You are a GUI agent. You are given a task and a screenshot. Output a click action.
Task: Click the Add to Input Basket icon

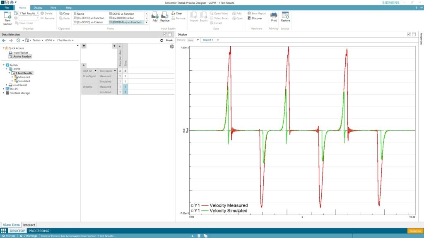pos(155,16)
